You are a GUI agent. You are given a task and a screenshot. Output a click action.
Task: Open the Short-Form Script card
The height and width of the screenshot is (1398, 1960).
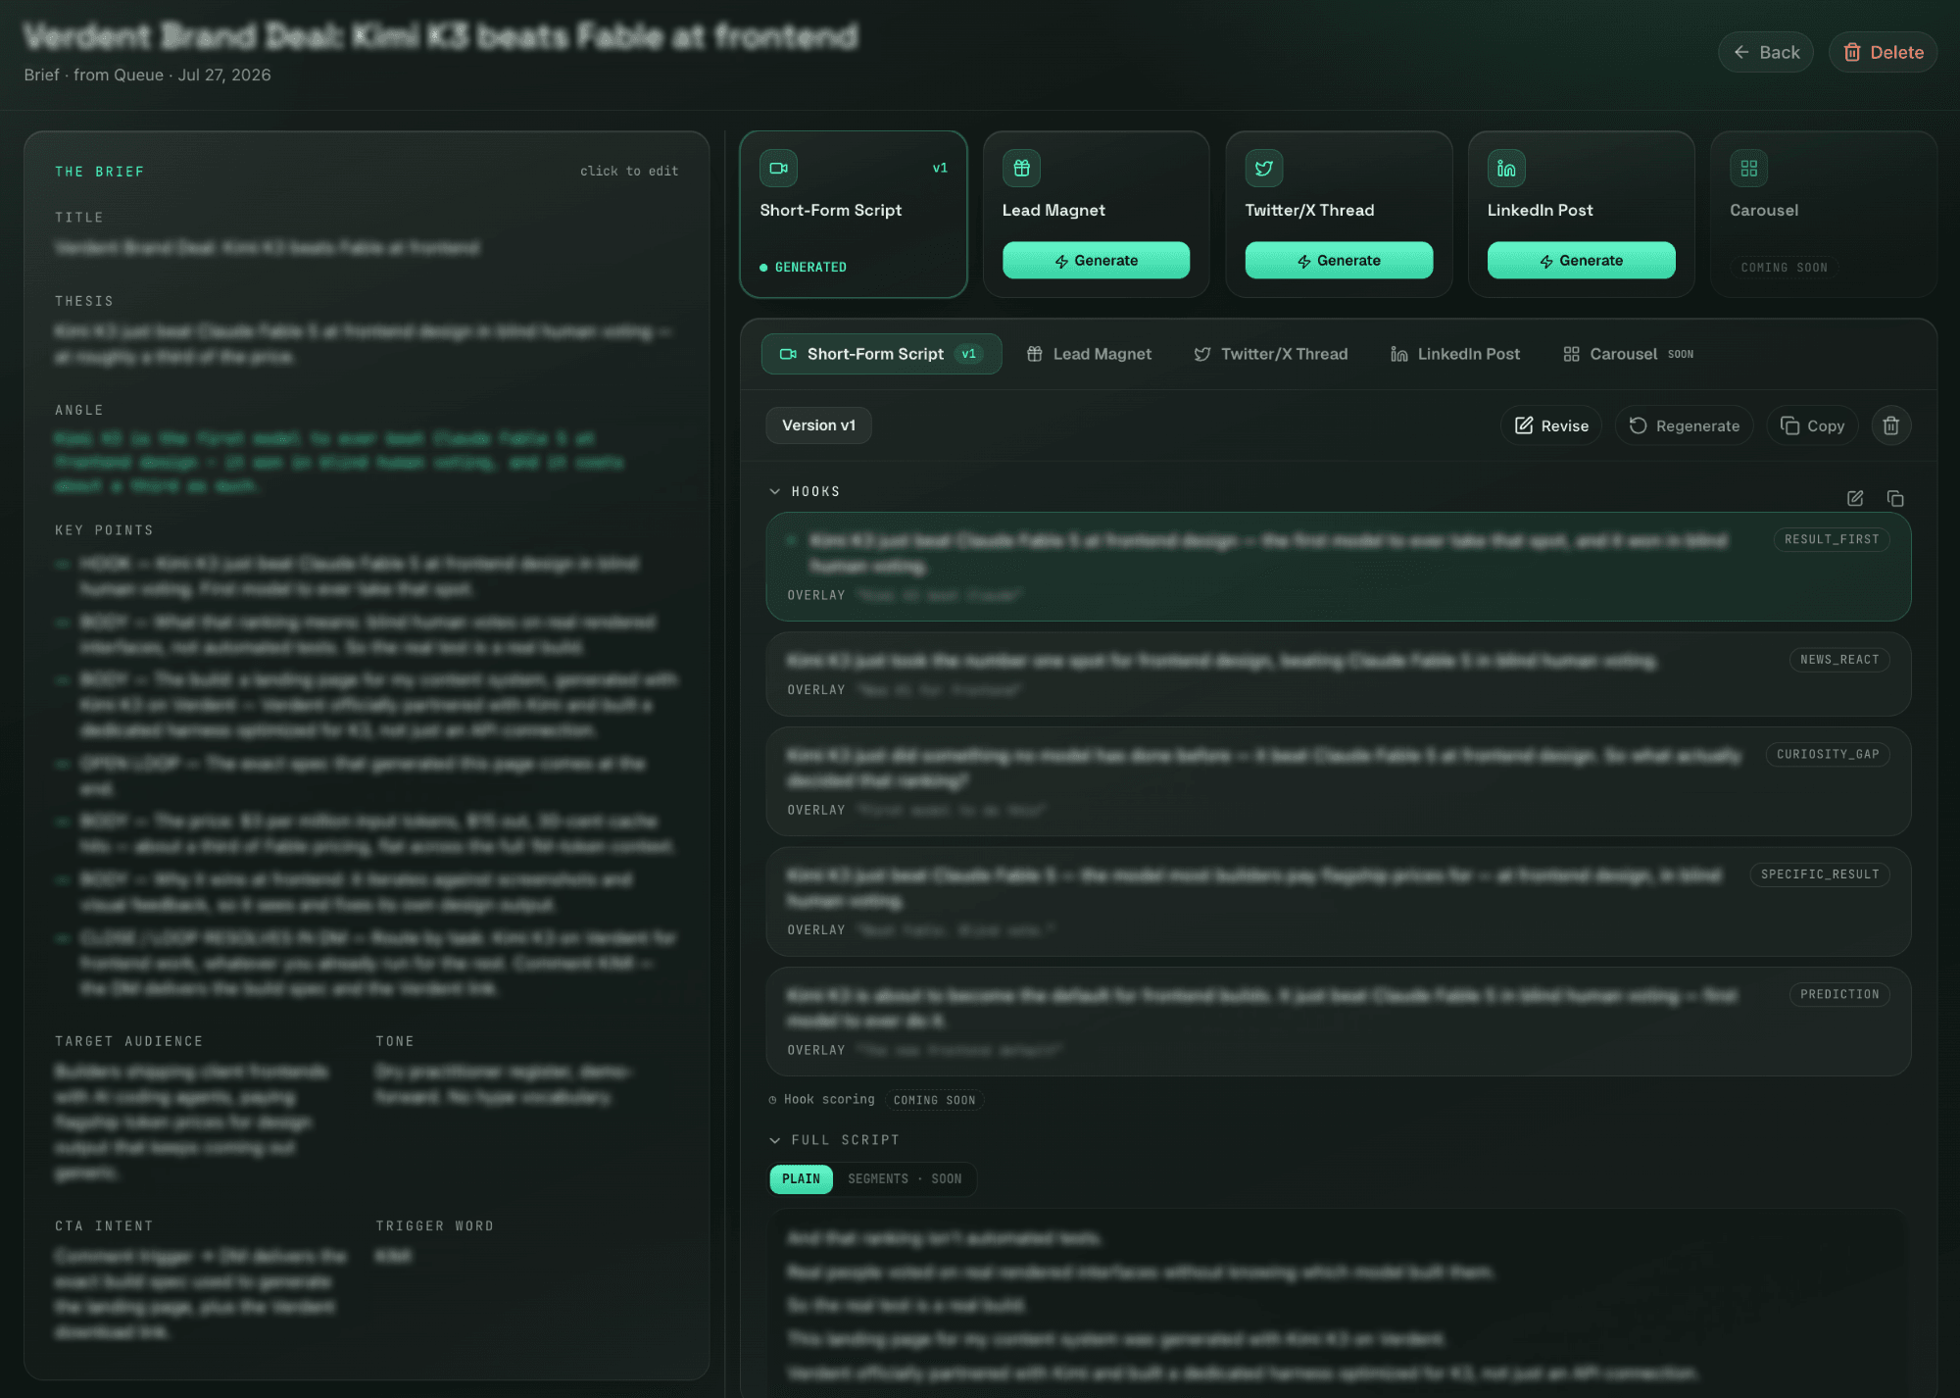point(853,214)
